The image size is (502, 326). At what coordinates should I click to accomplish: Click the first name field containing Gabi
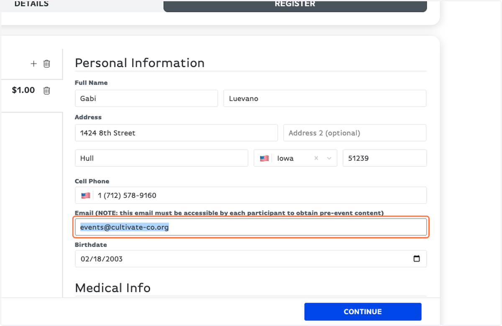146,99
